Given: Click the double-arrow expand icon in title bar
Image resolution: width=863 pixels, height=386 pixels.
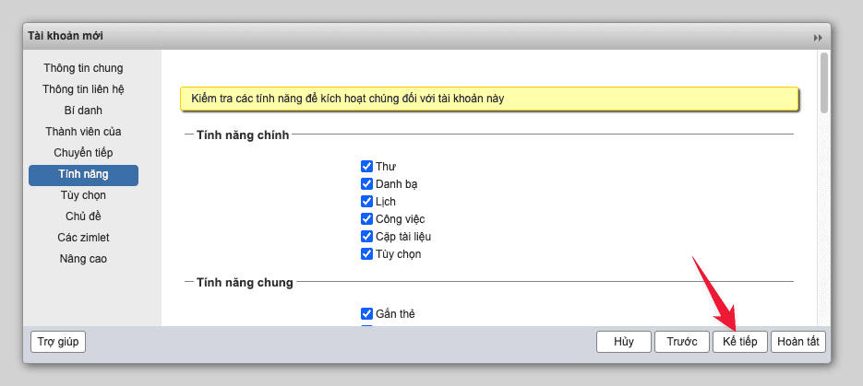Looking at the screenshot, I should pos(817,37).
